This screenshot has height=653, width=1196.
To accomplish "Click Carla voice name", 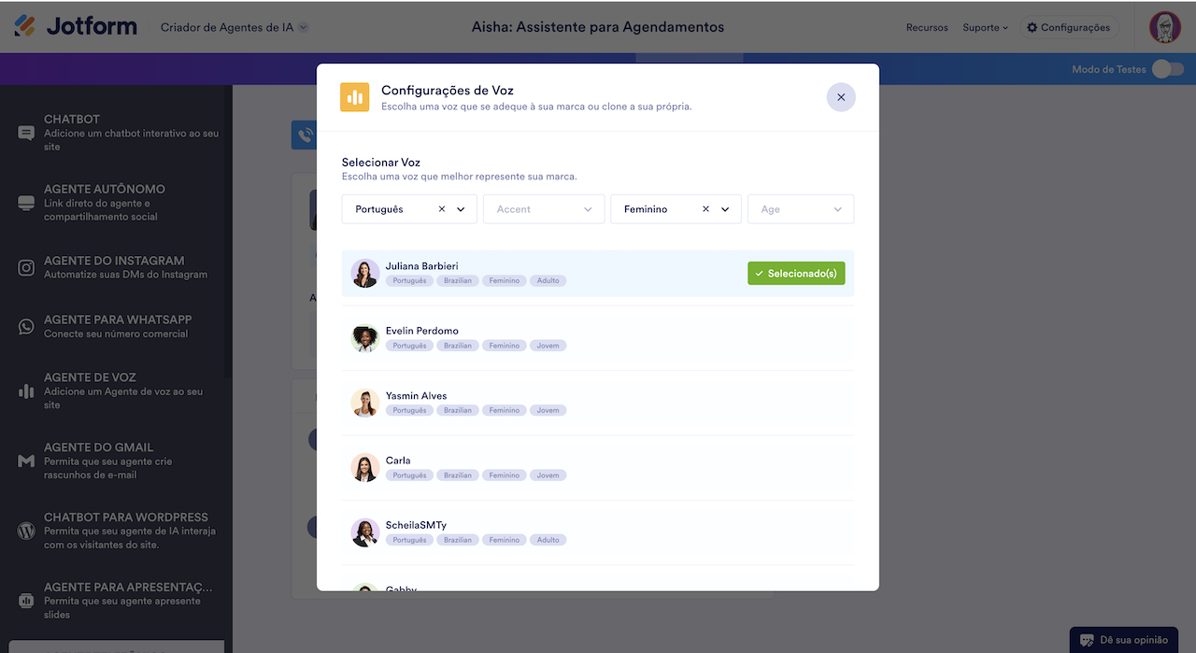I will 398,460.
